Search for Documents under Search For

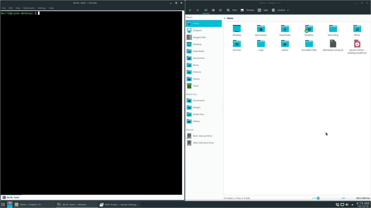(x=204, y=100)
